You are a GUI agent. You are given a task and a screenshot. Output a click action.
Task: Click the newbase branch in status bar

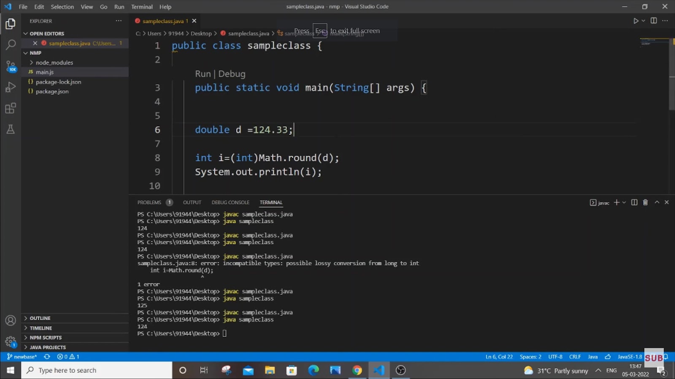tap(22, 357)
